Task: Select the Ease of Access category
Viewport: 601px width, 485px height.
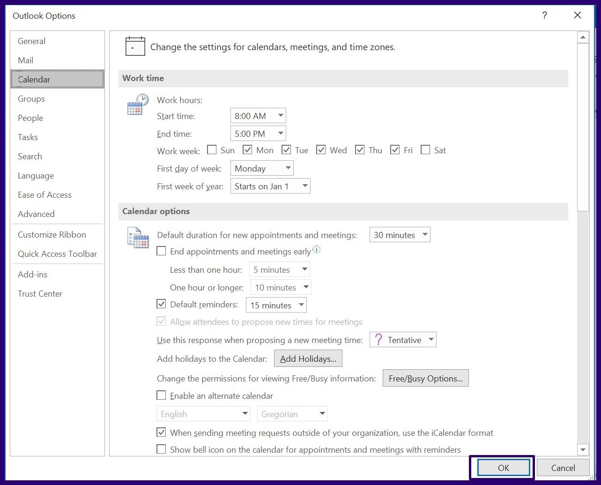Action: pyautogui.click(x=57, y=195)
